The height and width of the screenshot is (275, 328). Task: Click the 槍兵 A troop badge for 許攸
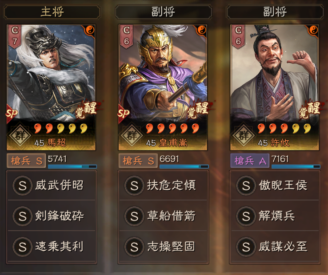click(x=250, y=161)
